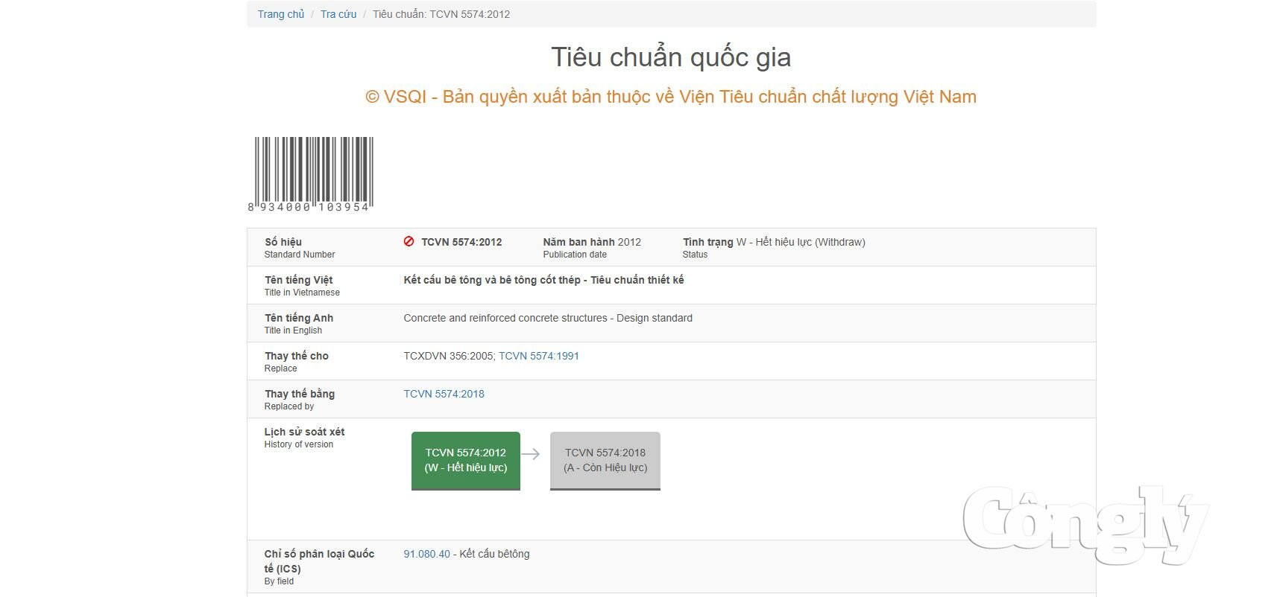Select the English title Concrete and reinforced concrete structures
Image resolution: width=1277 pixels, height=597 pixels.
548,318
